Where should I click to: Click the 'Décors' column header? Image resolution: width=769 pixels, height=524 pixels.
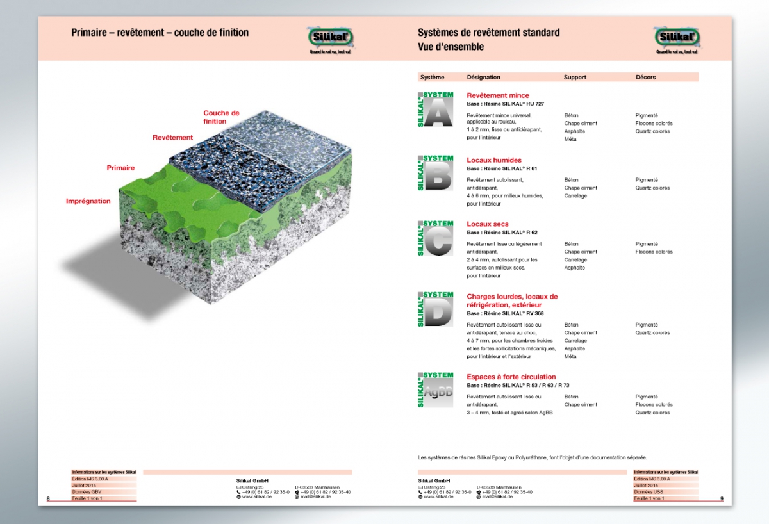coord(646,78)
